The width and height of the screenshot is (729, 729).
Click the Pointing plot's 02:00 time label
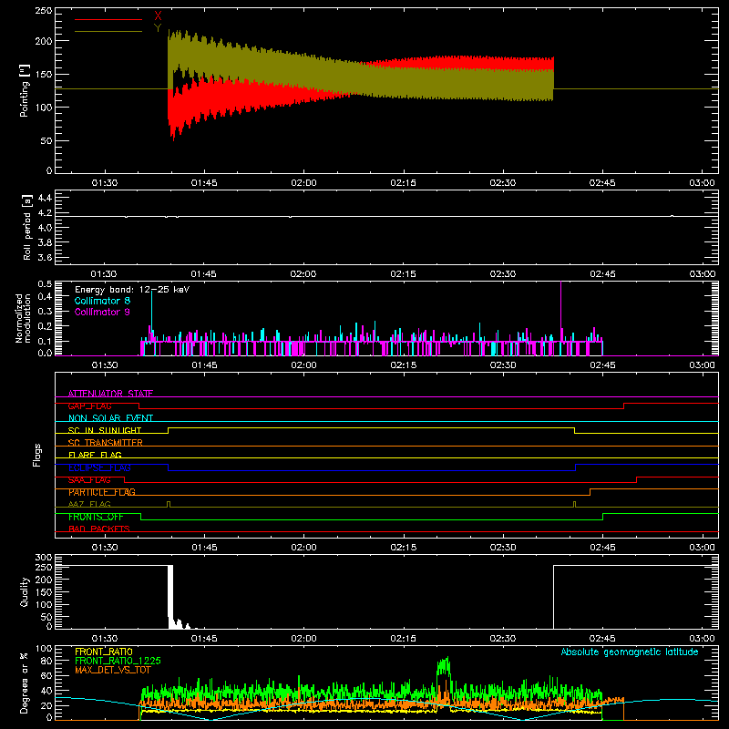[303, 183]
